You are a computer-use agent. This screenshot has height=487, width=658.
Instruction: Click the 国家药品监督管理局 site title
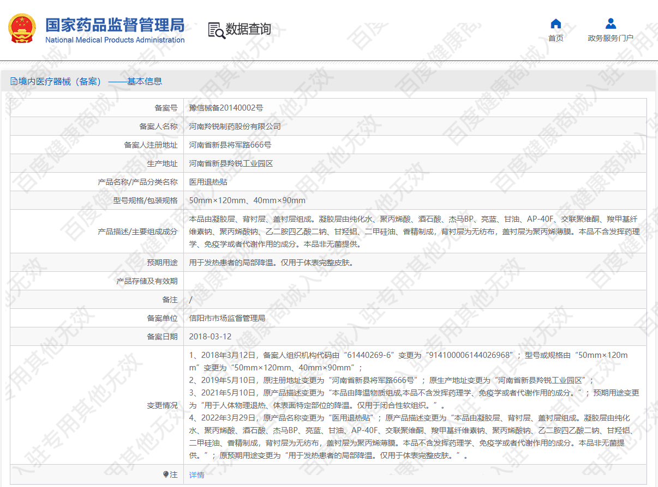(x=115, y=25)
